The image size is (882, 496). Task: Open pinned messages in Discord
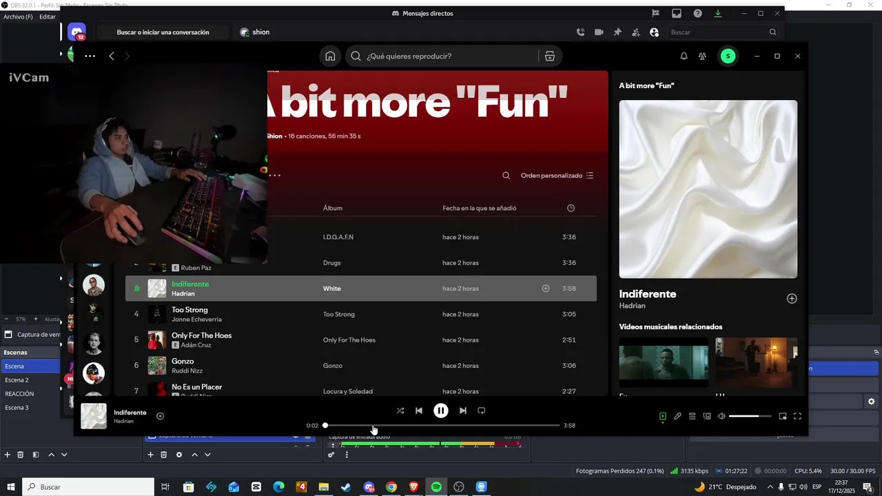click(x=617, y=32)
